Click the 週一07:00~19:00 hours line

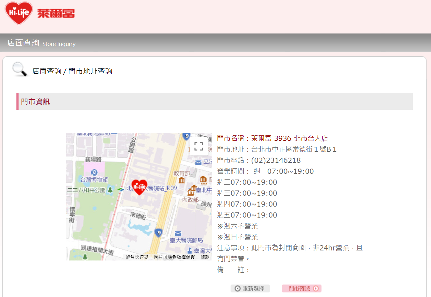pos(283,171)
